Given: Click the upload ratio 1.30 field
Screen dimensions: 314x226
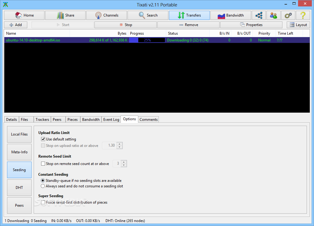Looking at the screenshot, I should click(x=109, y=146).
